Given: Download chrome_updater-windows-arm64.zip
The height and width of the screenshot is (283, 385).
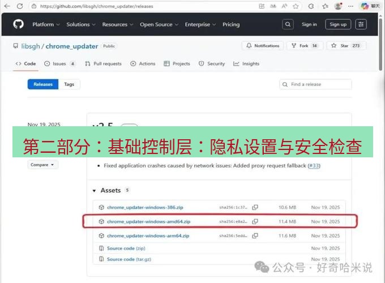Looking at the screenshot, I should click(148, 236).
